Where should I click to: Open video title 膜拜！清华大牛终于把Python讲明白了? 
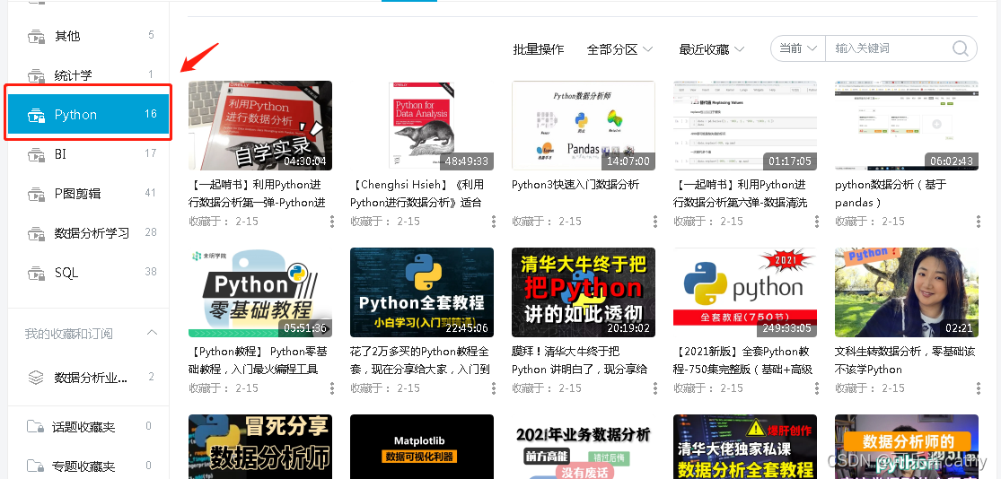(580, 360)
